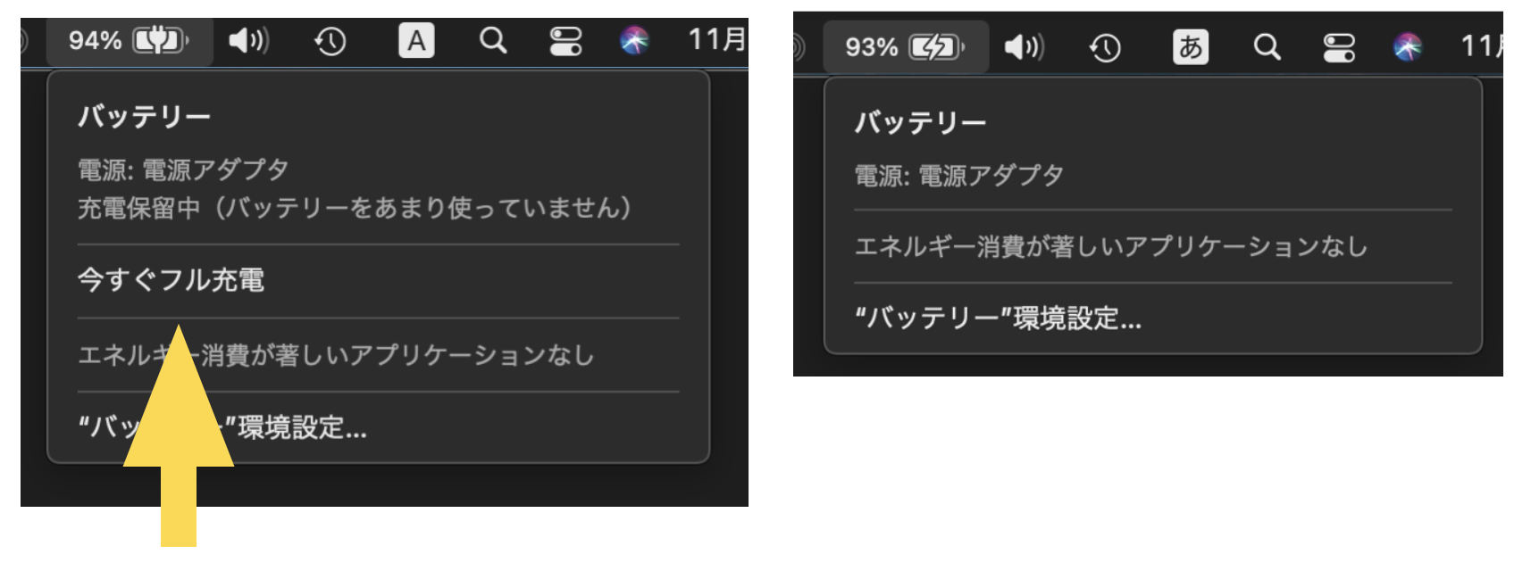The width and height of the screenshot is (1531, 571).
Task: Click the date clock in left menu bar
Action: tap(717, 39)
